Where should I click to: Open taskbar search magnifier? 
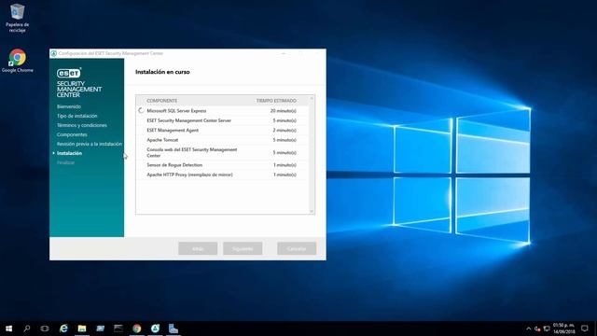27,329
